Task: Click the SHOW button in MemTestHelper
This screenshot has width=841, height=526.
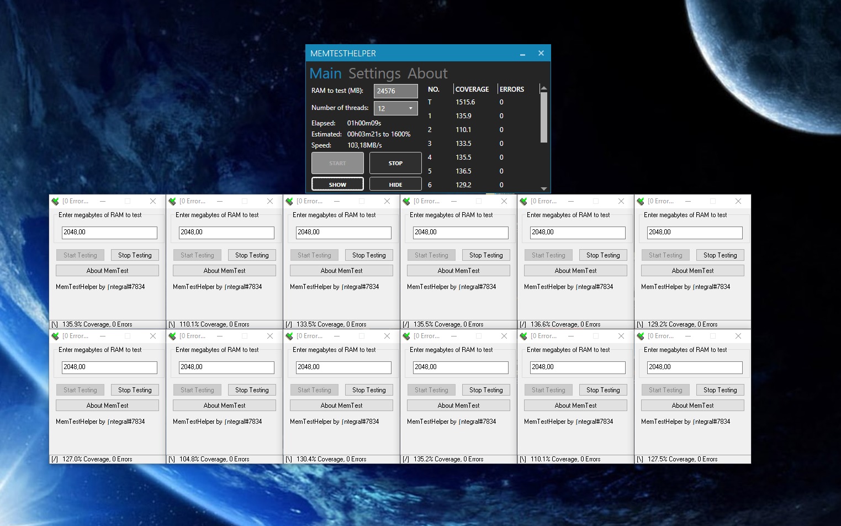Action: pos(337,183)
